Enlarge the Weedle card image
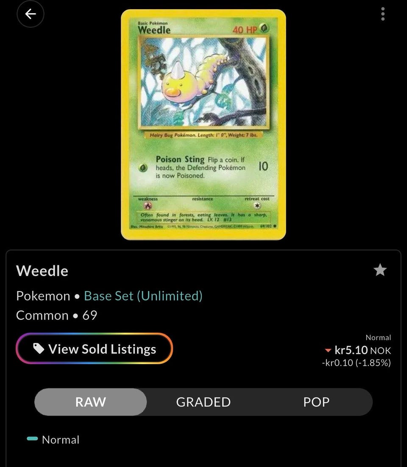Viewport: 407px width, 467px height. [x=203, y=124]
